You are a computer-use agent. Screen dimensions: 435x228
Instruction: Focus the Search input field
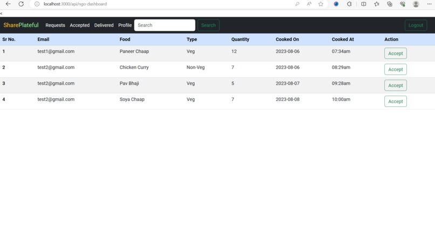tap(165, 25)
